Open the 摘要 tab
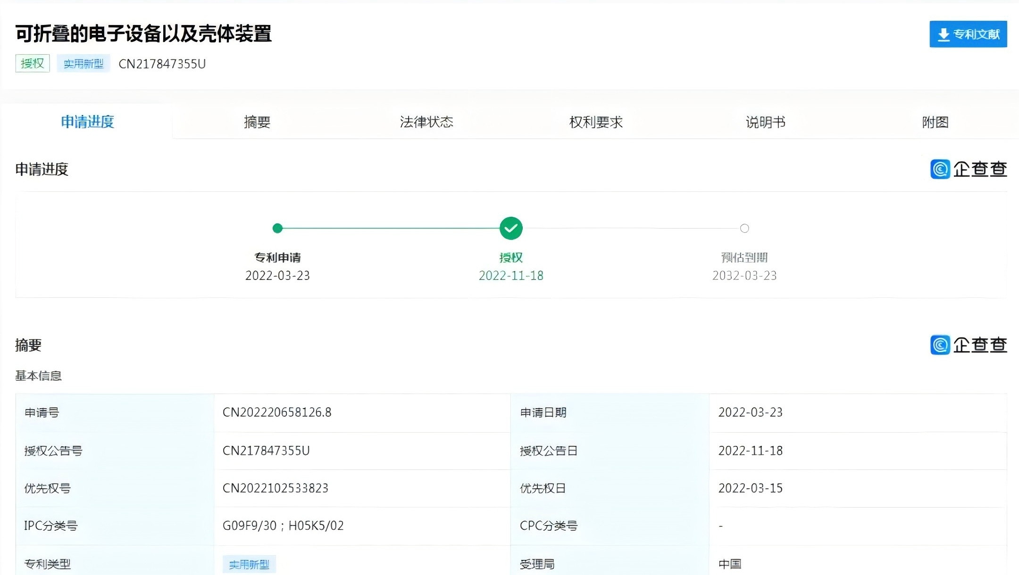 257,122
